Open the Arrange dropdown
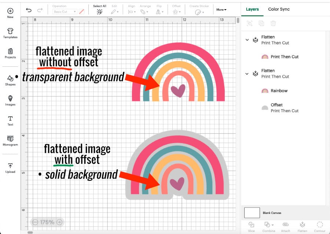Viewport: 330px width, 234px height. click(144, 12)
